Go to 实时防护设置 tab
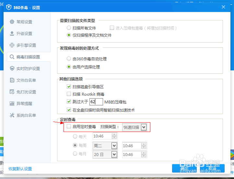This screenshot has height=179, width=234. coord(28,68)
